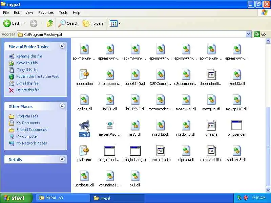Select the mozavutil.dll file icon

186,100
